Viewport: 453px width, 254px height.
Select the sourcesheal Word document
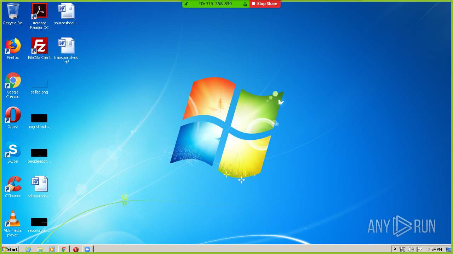click(x=66, y=14)
